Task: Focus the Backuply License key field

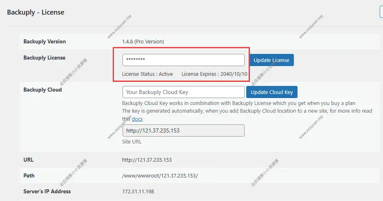Action: (183, 60)
